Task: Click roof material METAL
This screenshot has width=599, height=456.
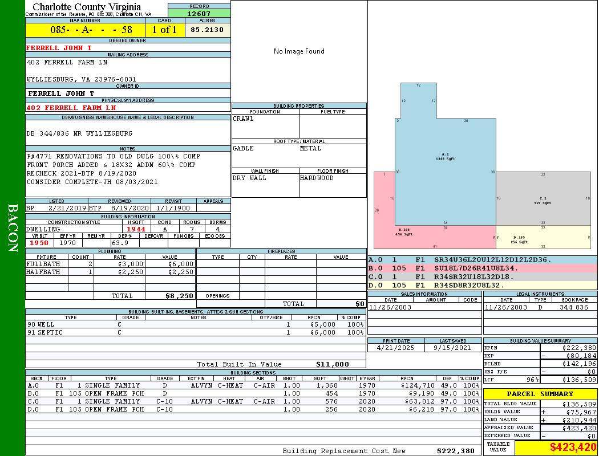Action: coord(310,148)
